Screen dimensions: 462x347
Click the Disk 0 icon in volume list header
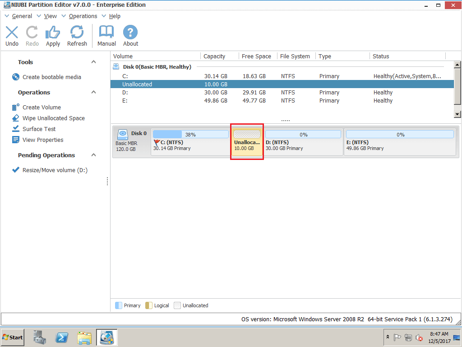point(116,67)
